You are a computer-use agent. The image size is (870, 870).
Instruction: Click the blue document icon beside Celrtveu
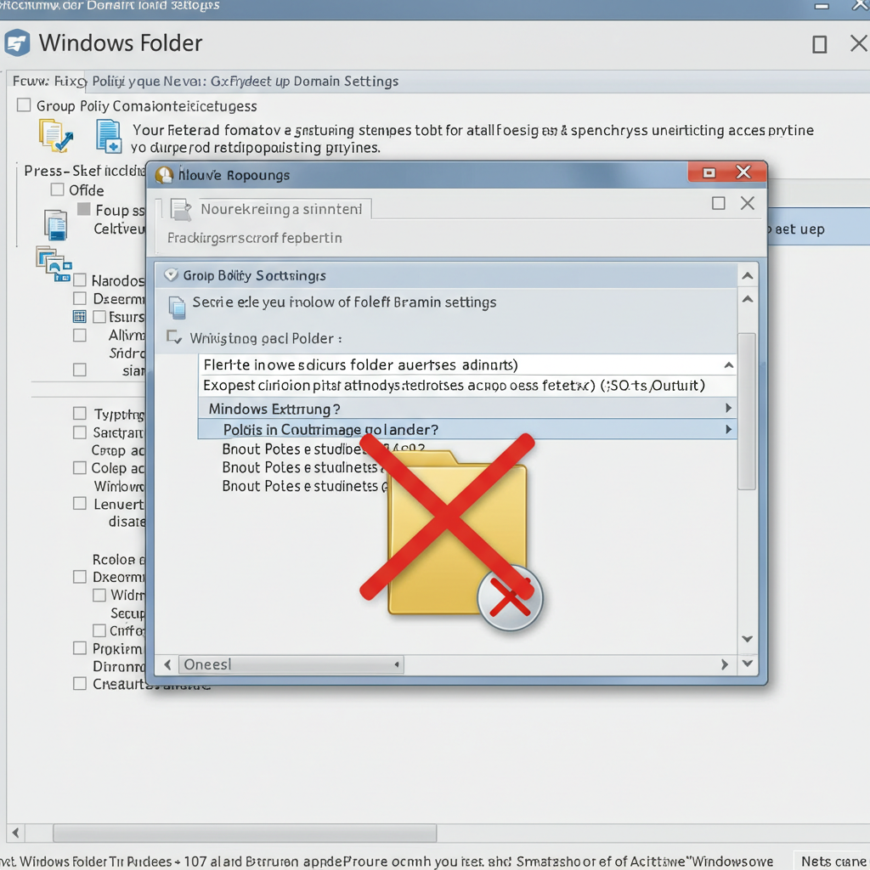55,224
